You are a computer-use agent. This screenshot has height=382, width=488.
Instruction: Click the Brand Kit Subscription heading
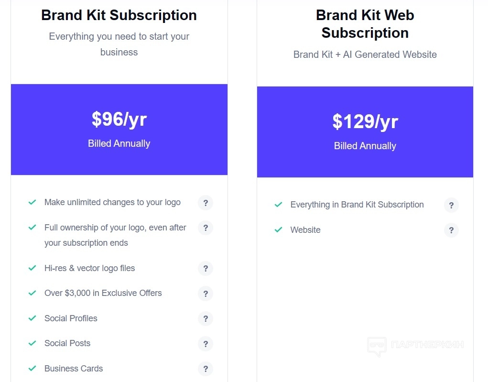[119, 15]
